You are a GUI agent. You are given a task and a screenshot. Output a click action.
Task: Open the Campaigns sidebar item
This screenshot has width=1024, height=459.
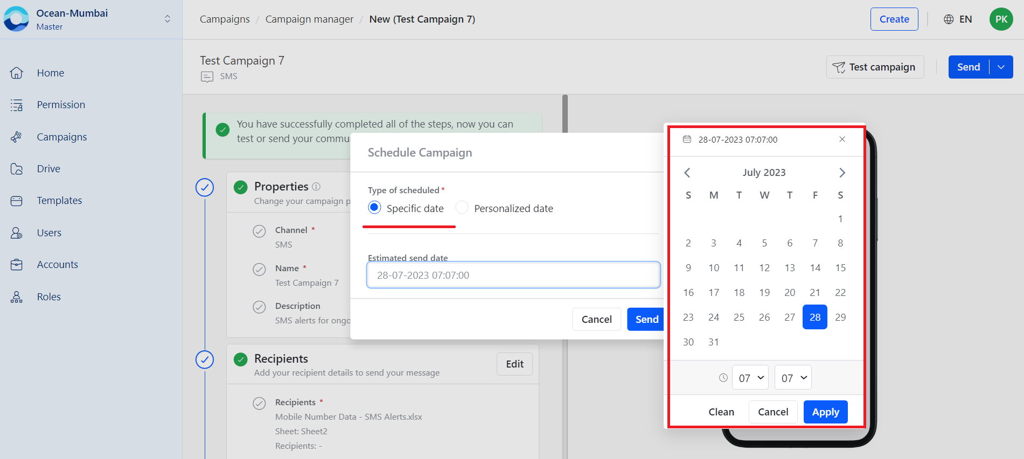[x=61, y=137]
